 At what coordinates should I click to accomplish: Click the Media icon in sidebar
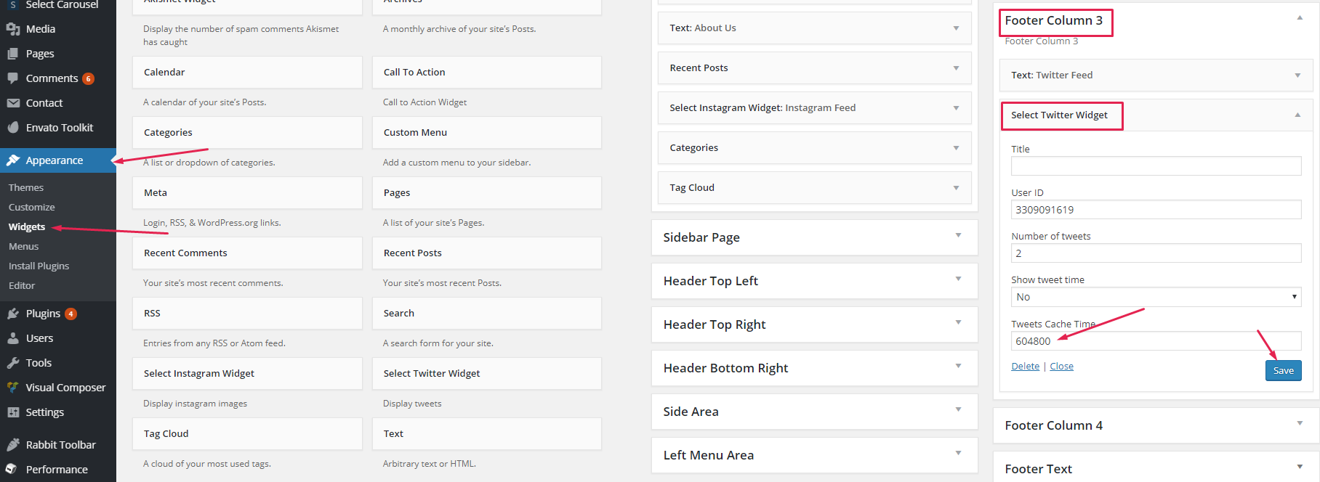(13, 29)
